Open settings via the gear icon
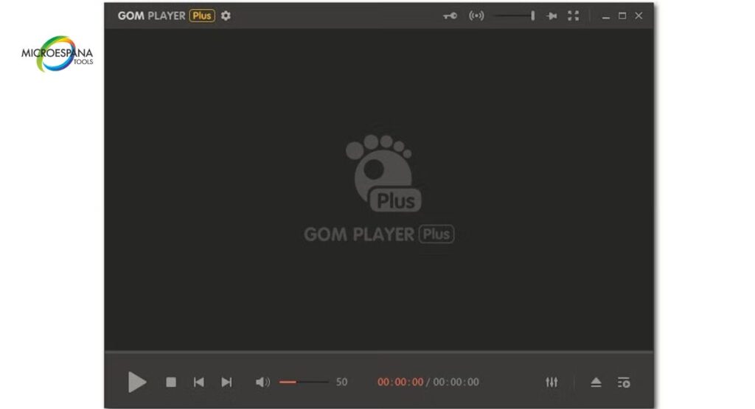The image size is (755, 409). [x=226, y=15]
